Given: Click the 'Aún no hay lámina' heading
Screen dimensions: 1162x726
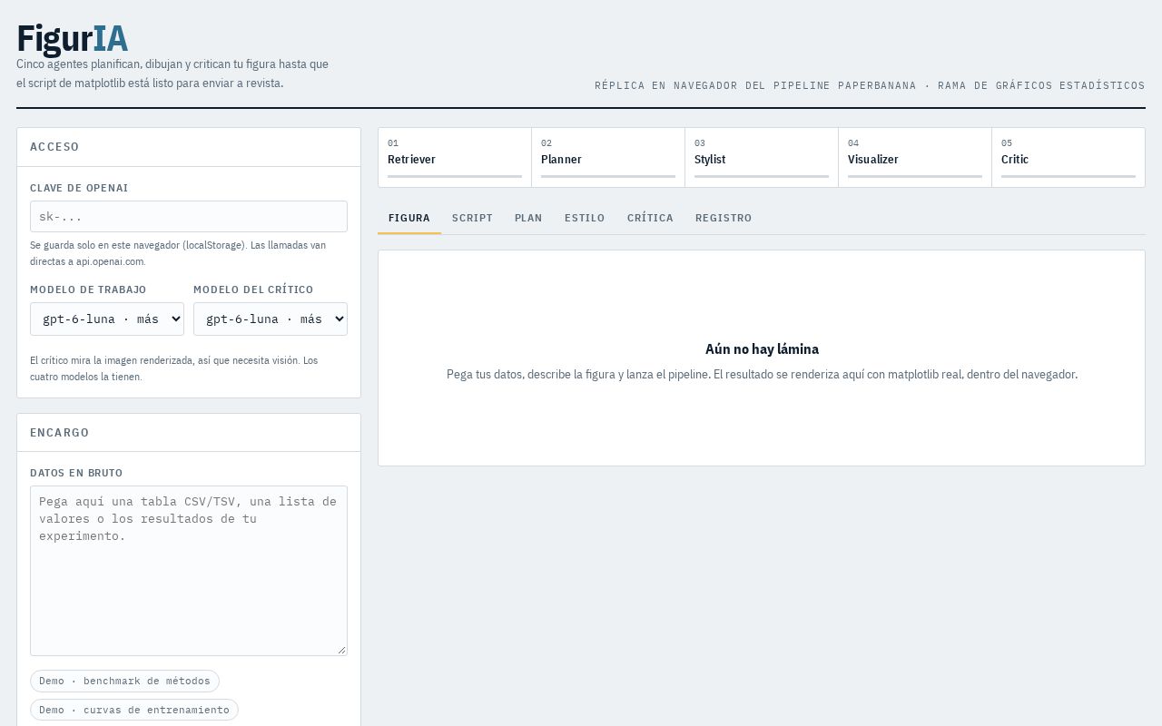Looking at the screenshot, I should 762,349.
